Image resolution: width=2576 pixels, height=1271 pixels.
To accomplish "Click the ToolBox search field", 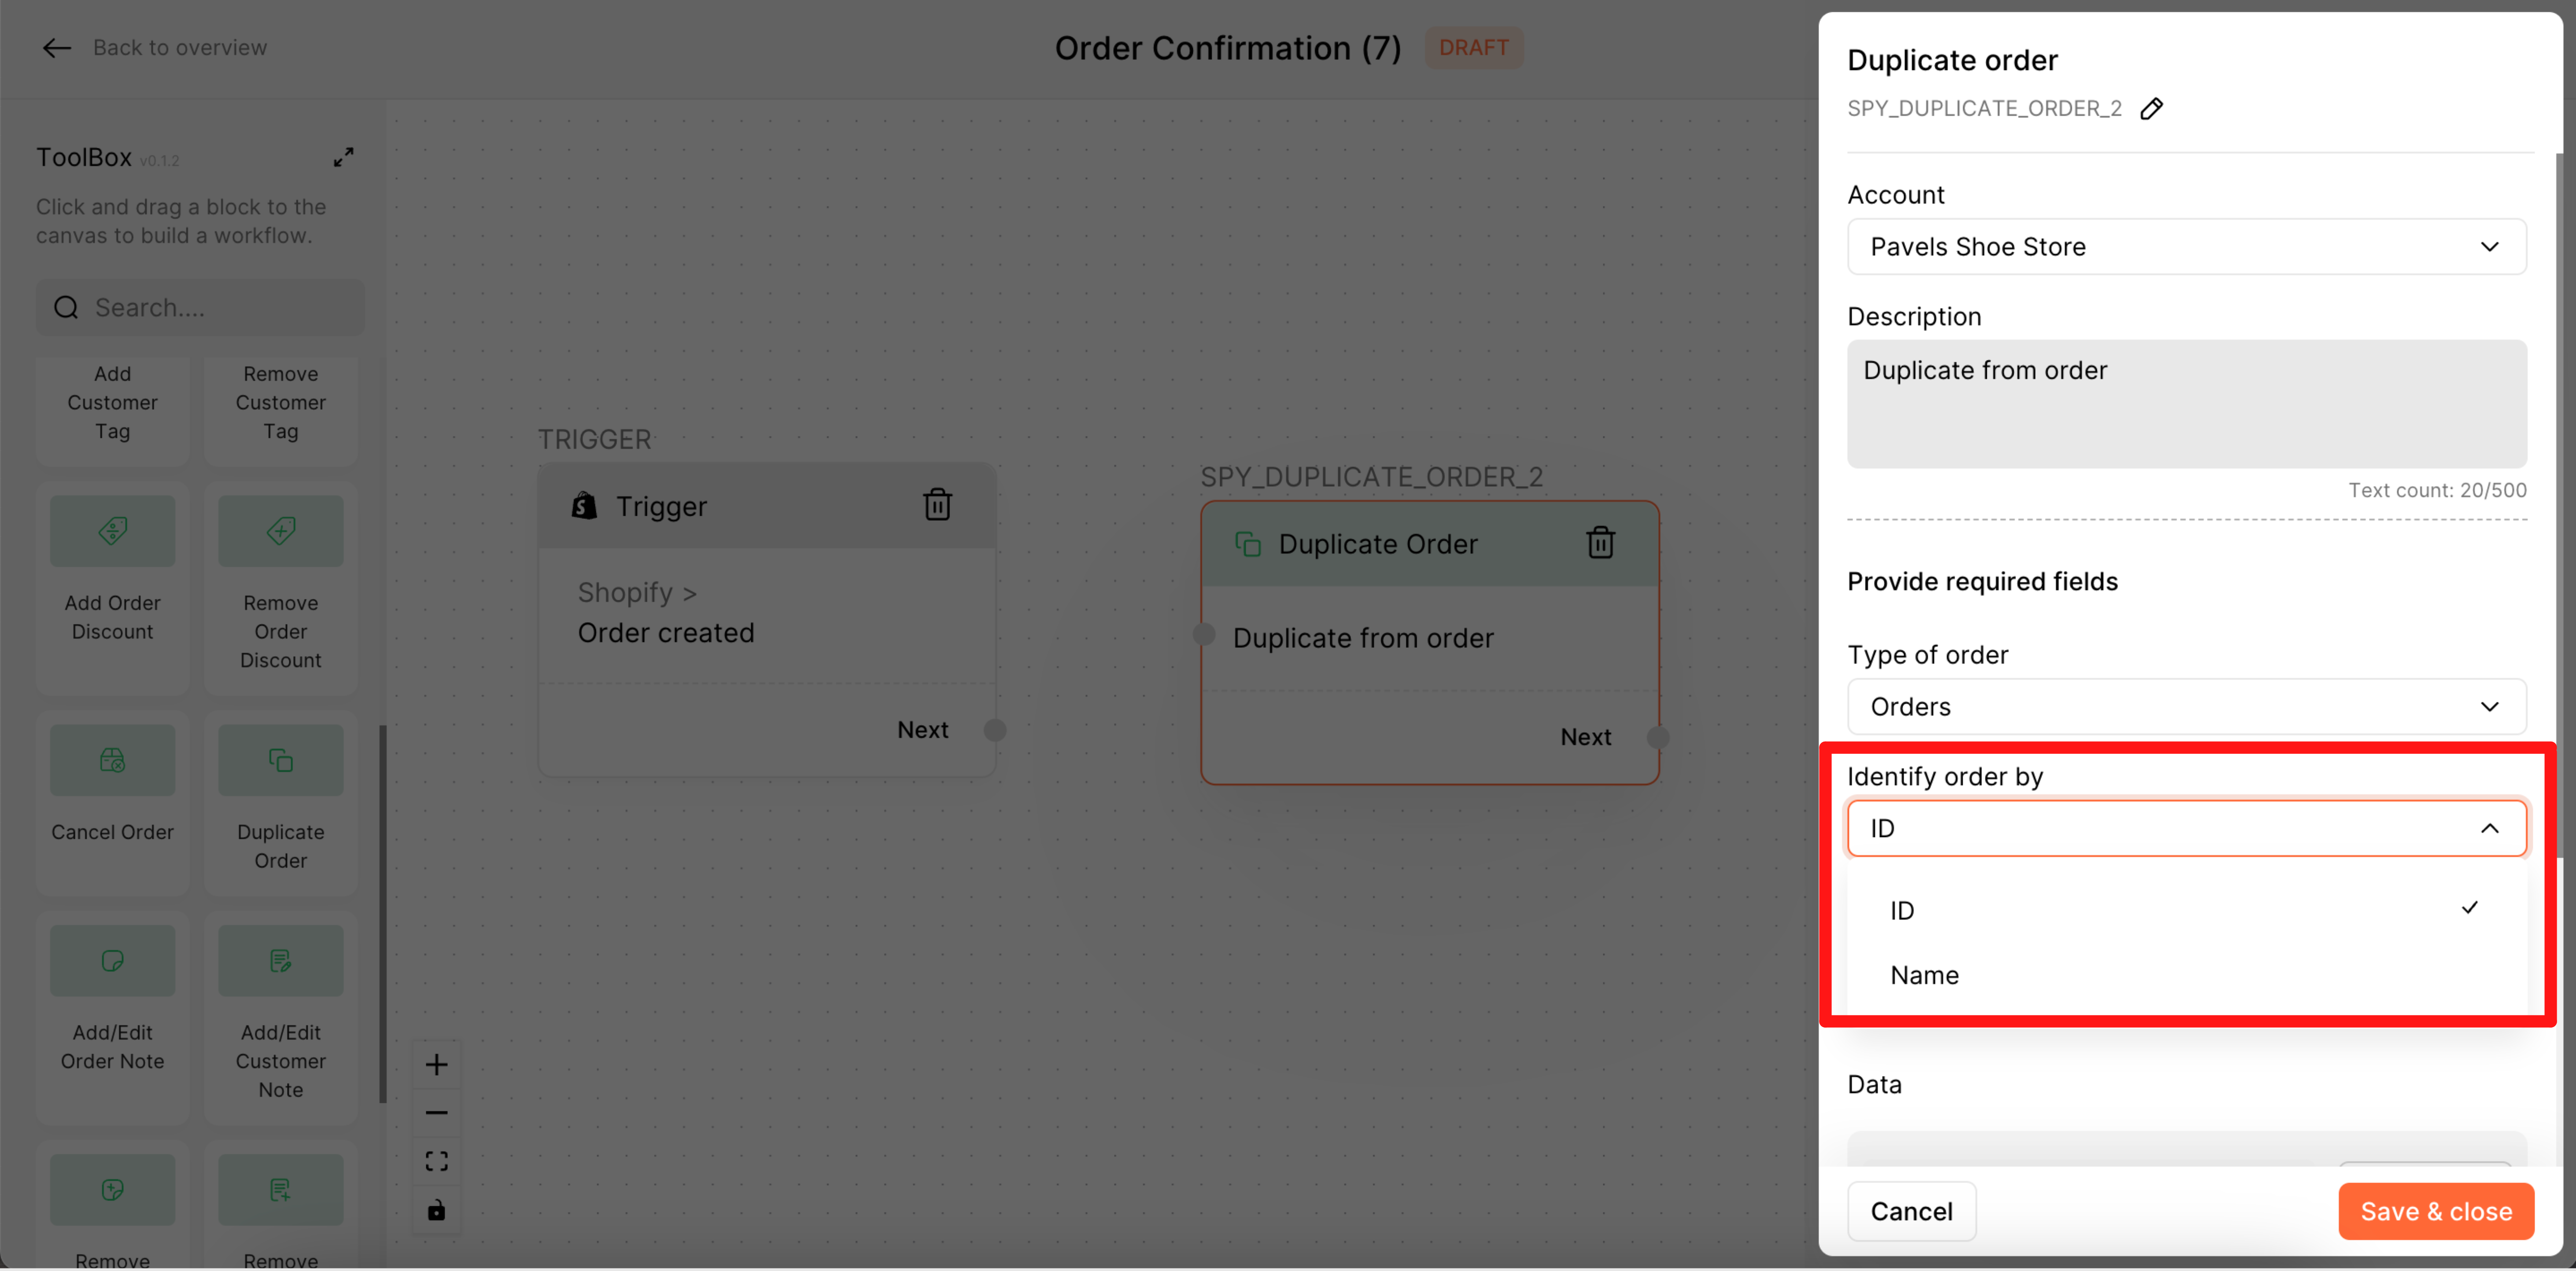I will point(220,308).
